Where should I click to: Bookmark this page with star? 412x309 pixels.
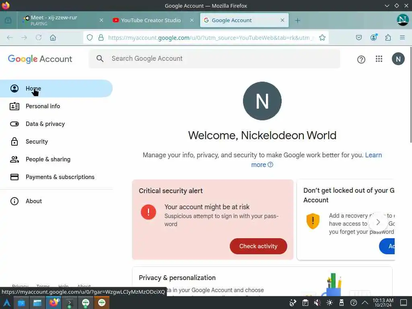322,37
